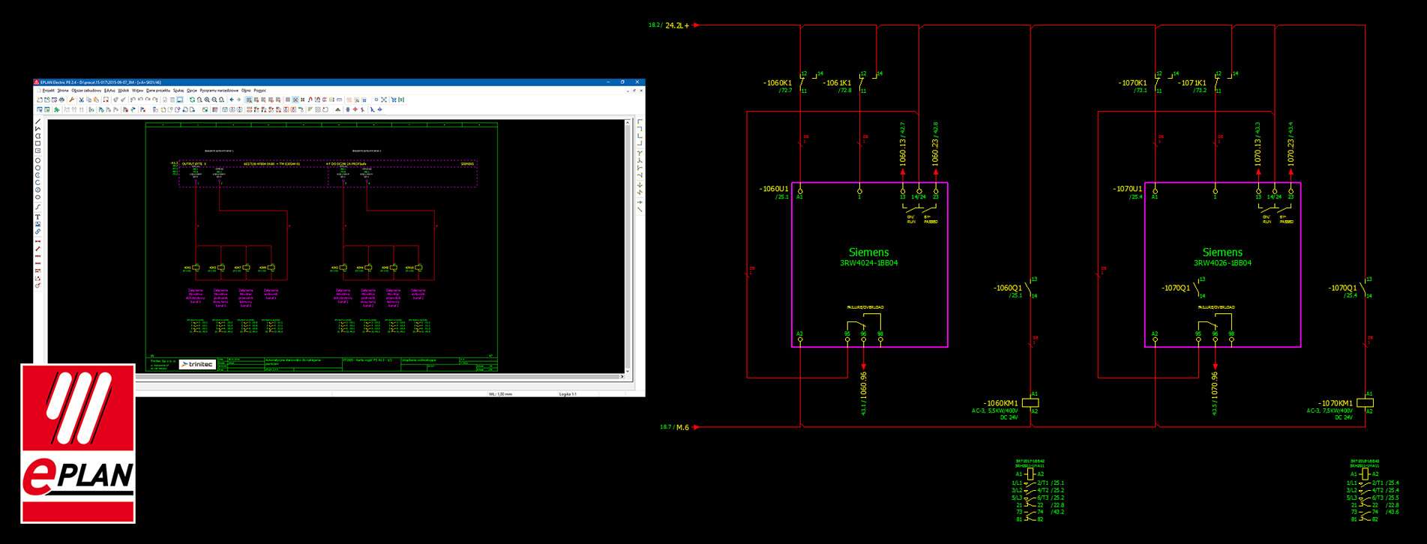Screen dimensions: 1427x544
Task: Open the Pomoc menu
Action: click(x=260, y=91)
